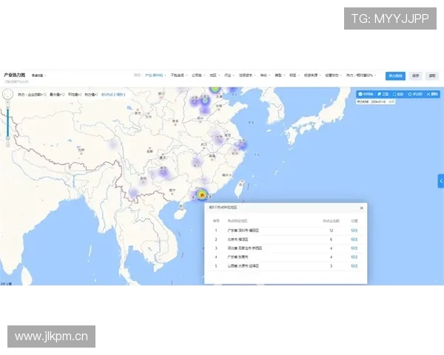Click the hotspot over Shenzhen on map
Viewport: 444px width, 355px height.
[x=201, y=195]
